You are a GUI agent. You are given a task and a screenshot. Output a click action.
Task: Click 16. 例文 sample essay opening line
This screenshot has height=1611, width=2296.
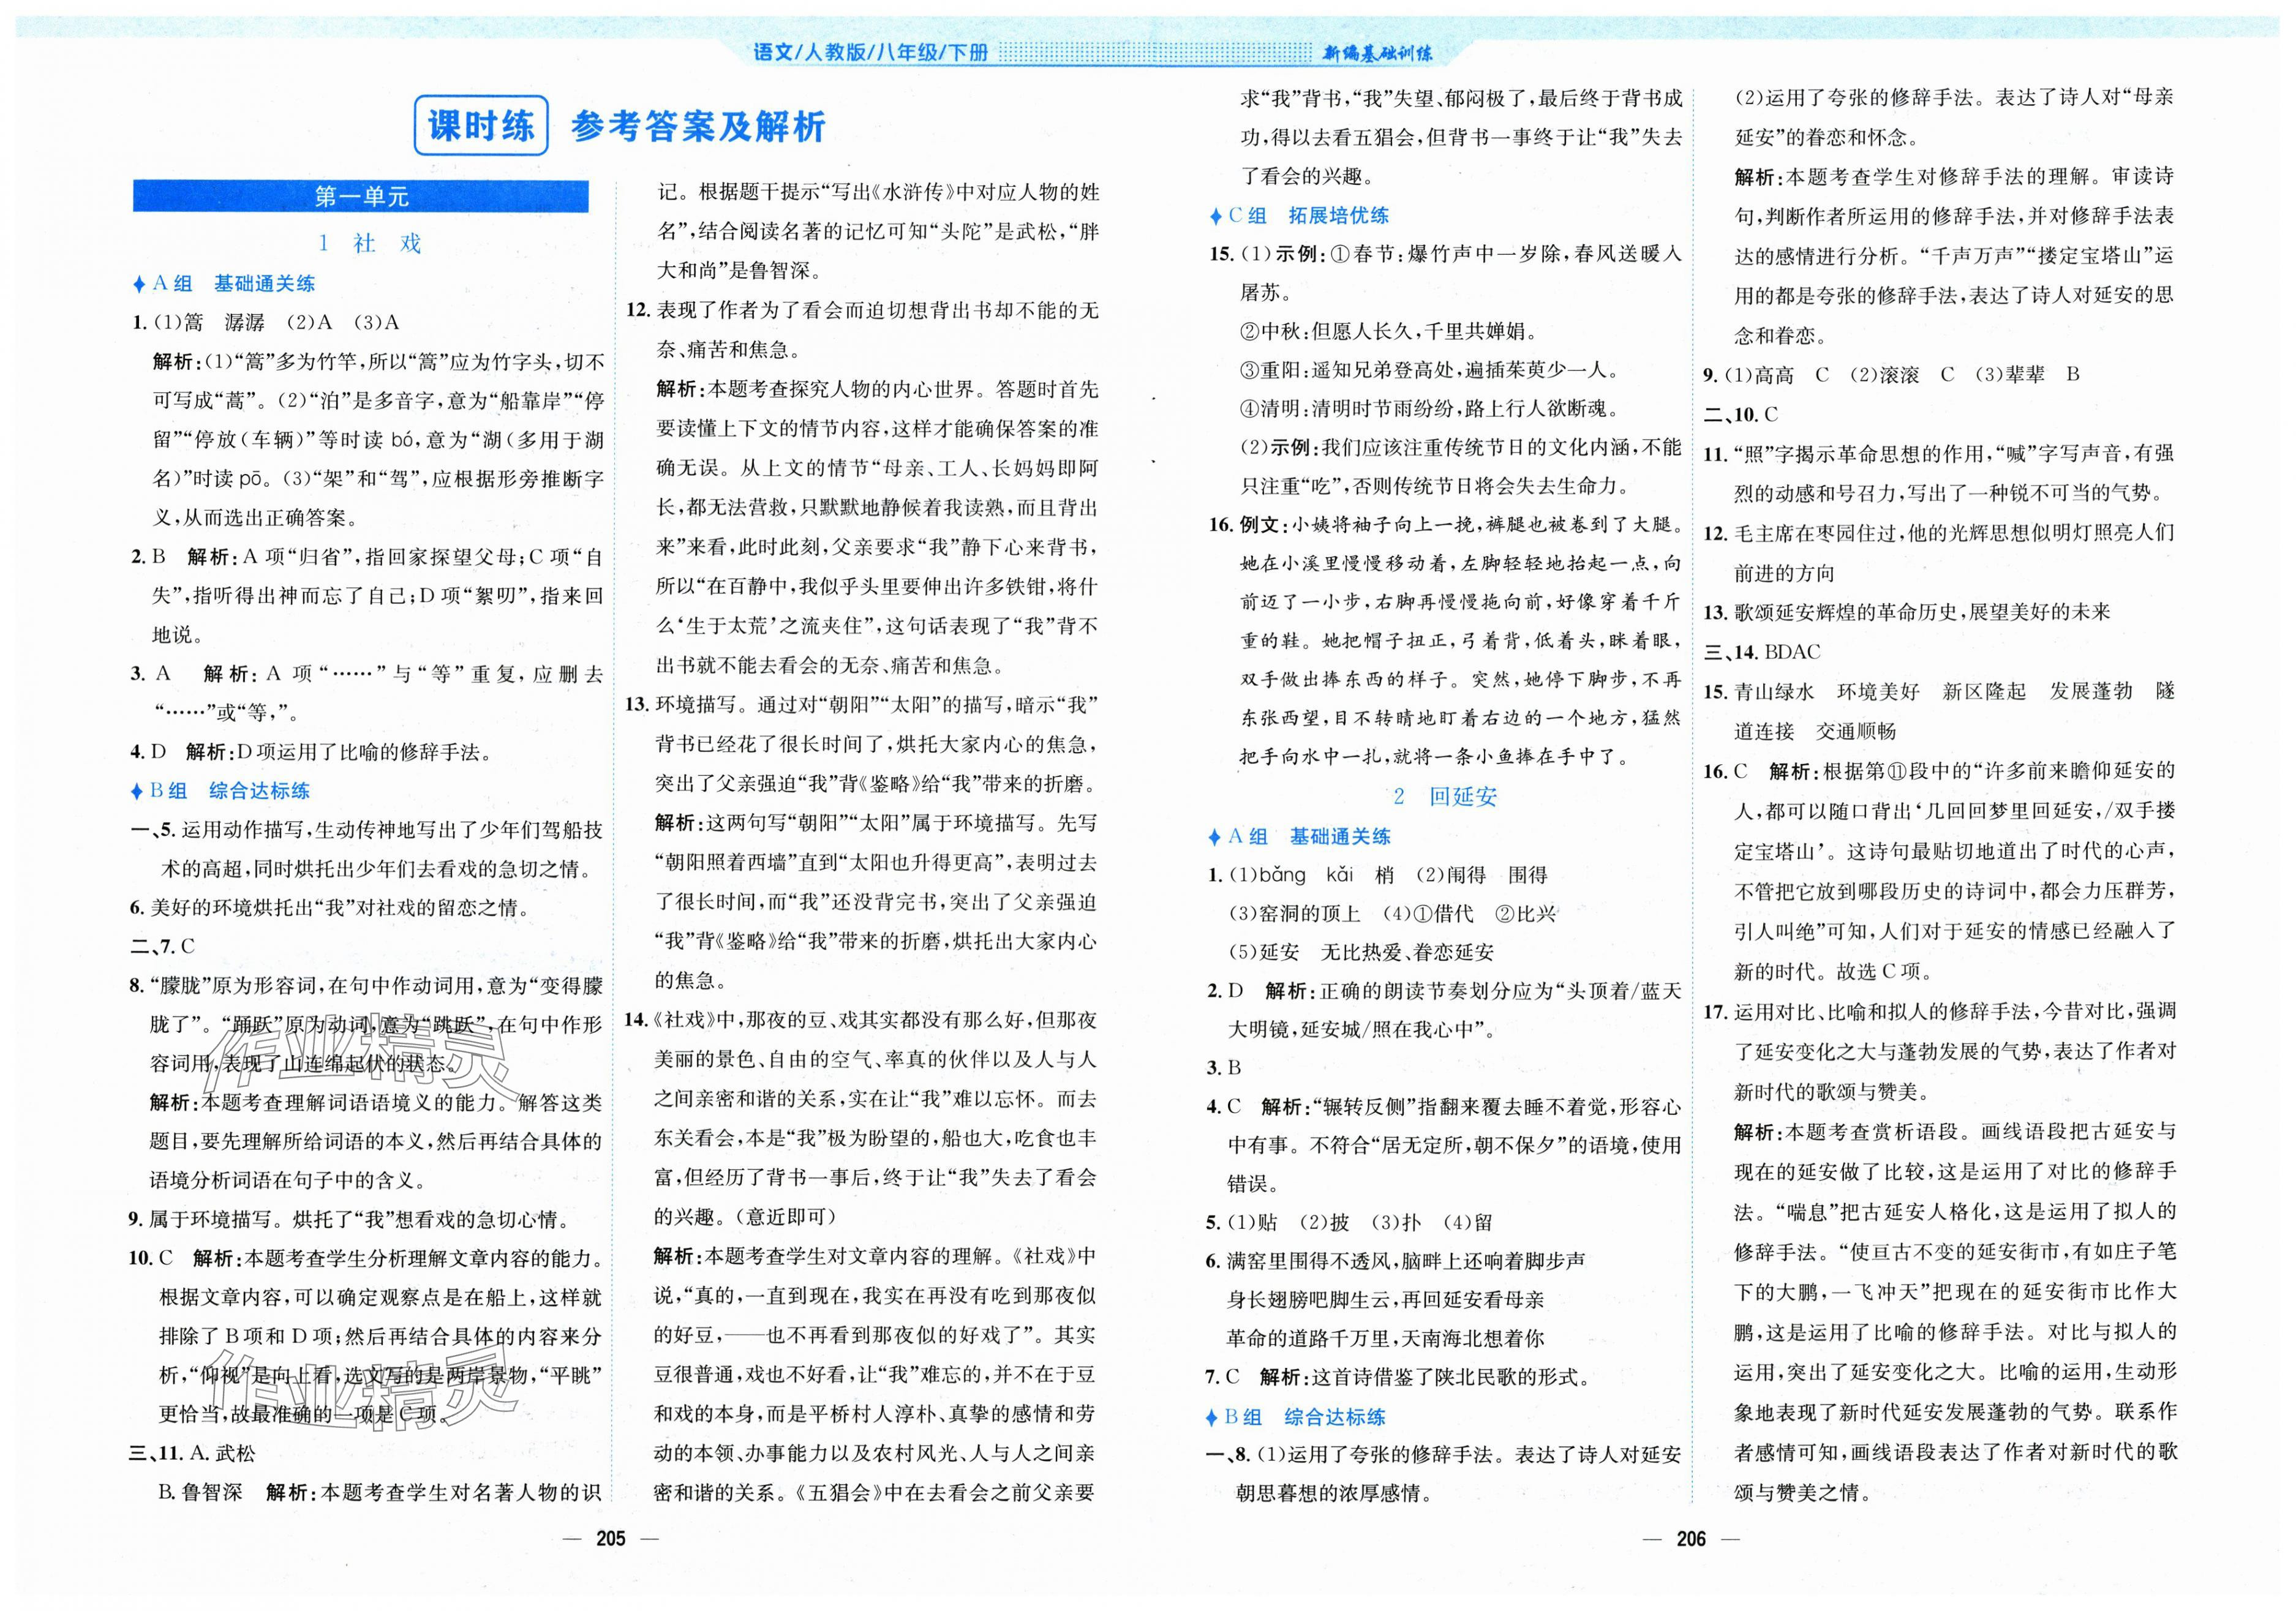(1445, 524)
